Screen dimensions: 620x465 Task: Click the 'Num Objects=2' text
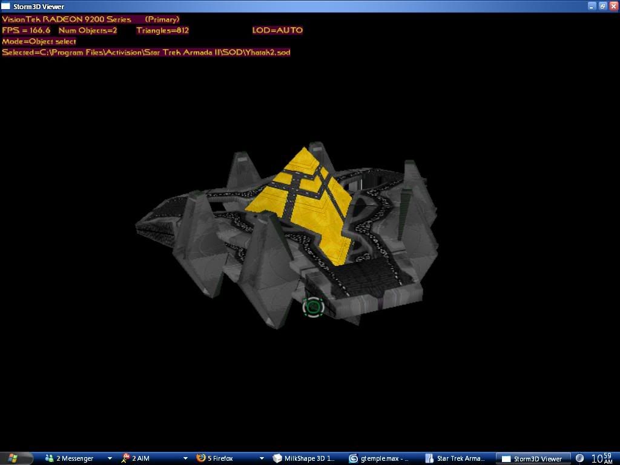(x=88, y=30)
